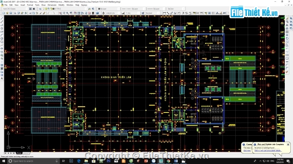The width and height of the screenshot is (293, 164).
Task: Toggle the layer on/off lightbulb
Action: pyautogui.click(x=44, y=9)
